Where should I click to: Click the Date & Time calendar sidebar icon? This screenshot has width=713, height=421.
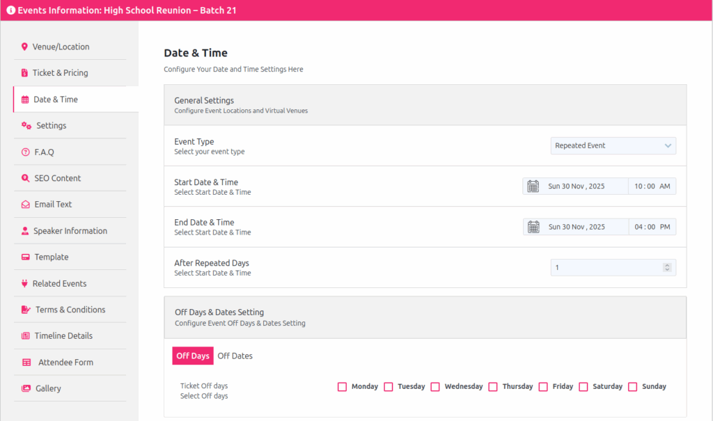pyautogui.click(x=25, y=100)
